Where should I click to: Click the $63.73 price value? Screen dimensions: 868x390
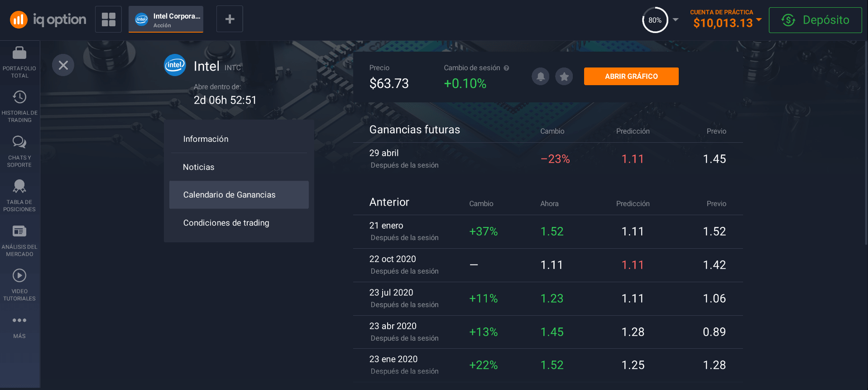(x=389, y=83)
